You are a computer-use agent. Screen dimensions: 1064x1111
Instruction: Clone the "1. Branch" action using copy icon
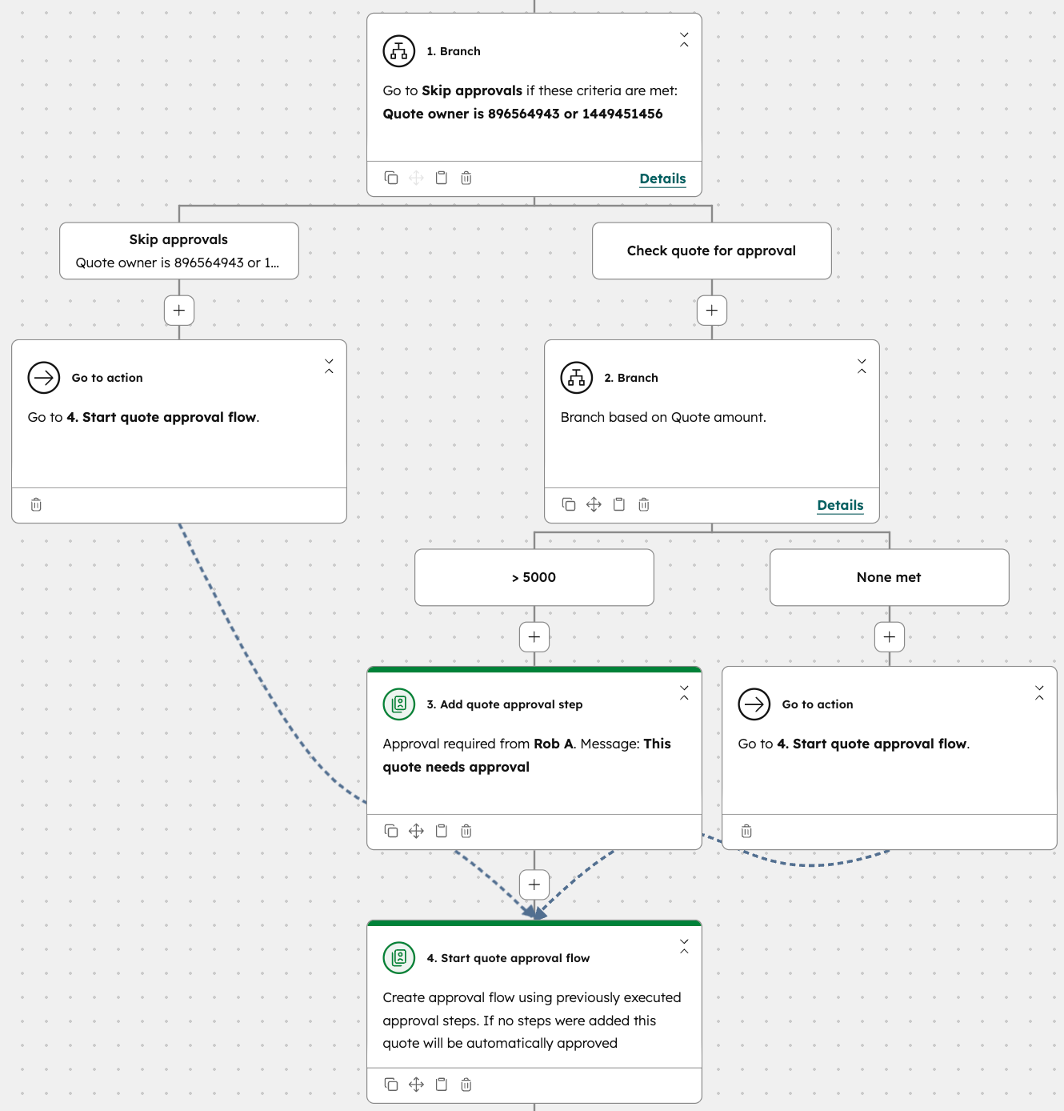[391, 178]
